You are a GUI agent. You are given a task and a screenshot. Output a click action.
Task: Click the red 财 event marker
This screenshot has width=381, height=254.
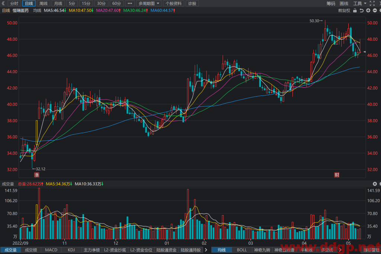point(336,175)
